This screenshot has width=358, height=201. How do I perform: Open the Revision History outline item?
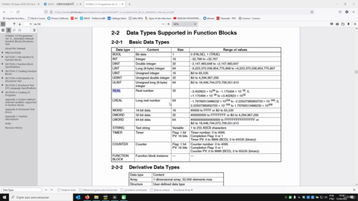click(x=14, y=128)
